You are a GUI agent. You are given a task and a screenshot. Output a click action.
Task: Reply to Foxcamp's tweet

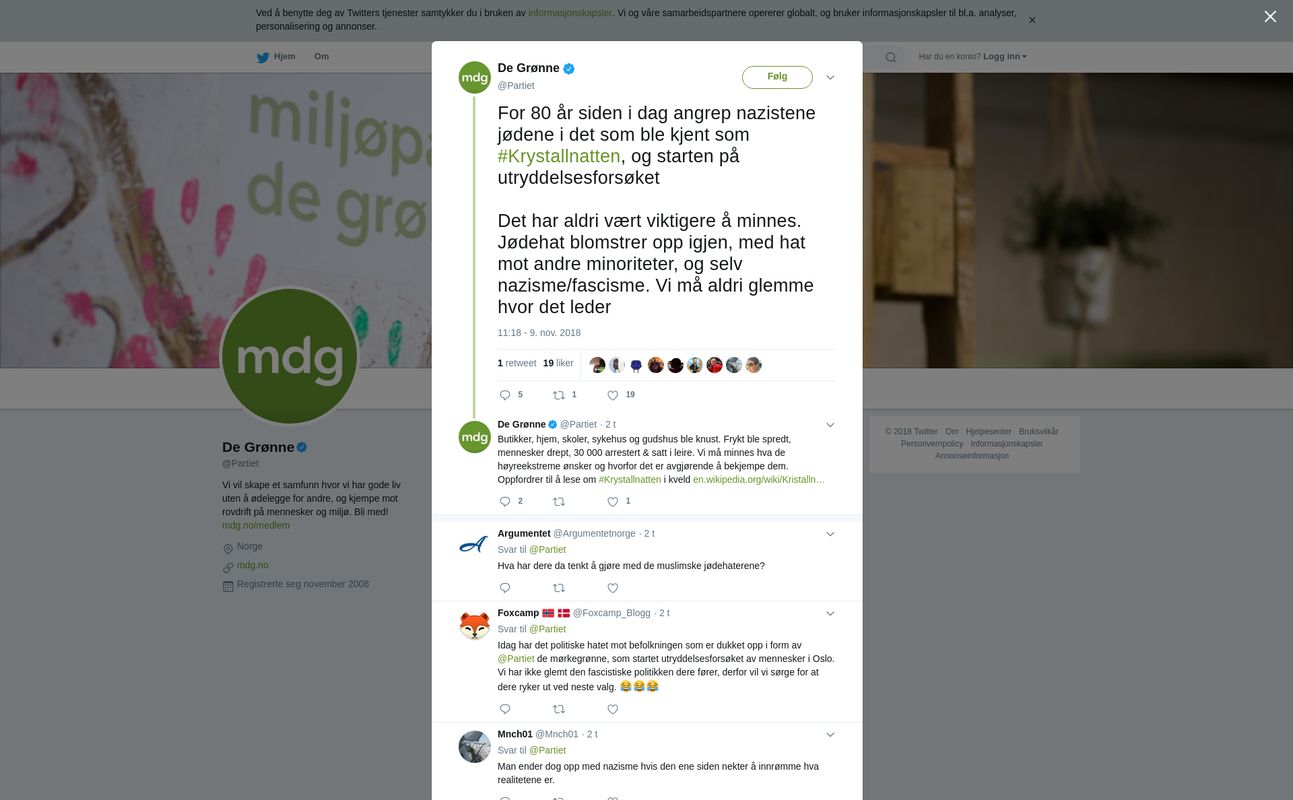point(505,709)
